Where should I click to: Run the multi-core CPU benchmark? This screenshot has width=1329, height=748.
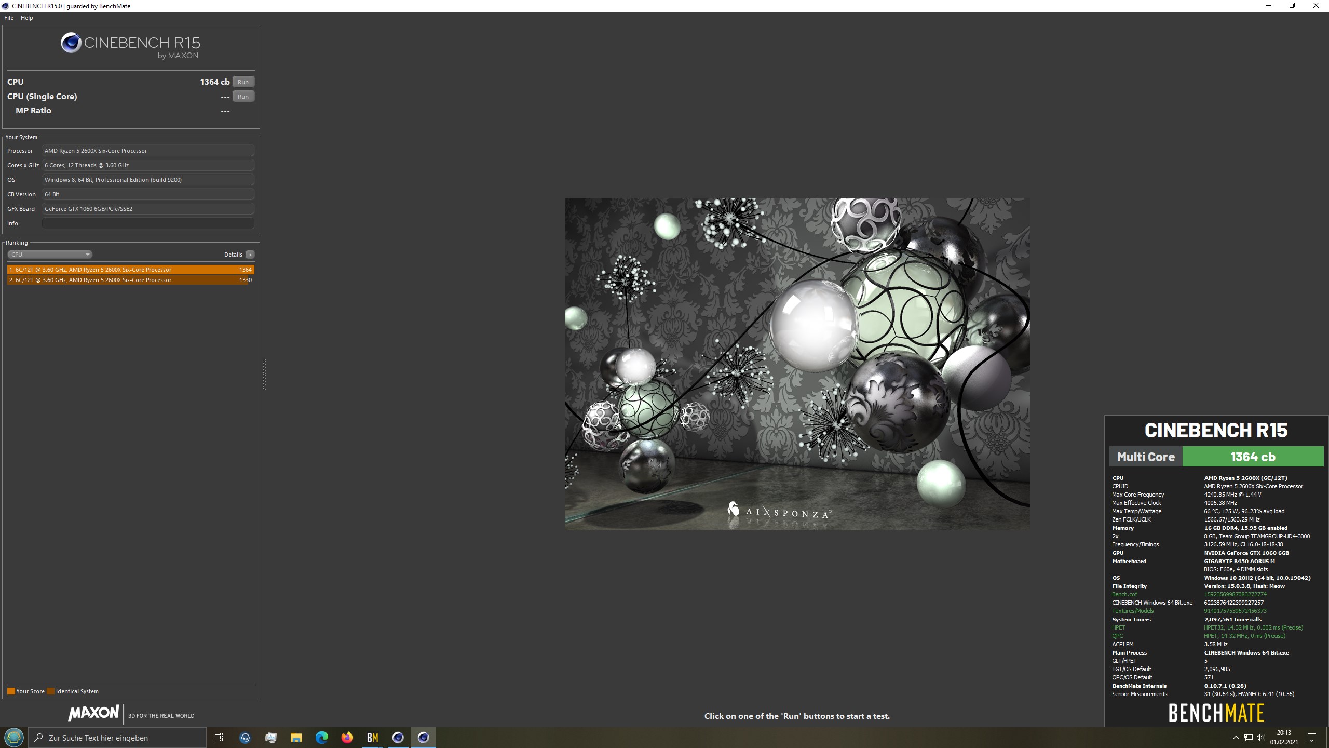243,82
